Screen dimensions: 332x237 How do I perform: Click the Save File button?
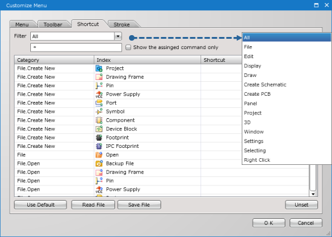(x=139, y=205)
